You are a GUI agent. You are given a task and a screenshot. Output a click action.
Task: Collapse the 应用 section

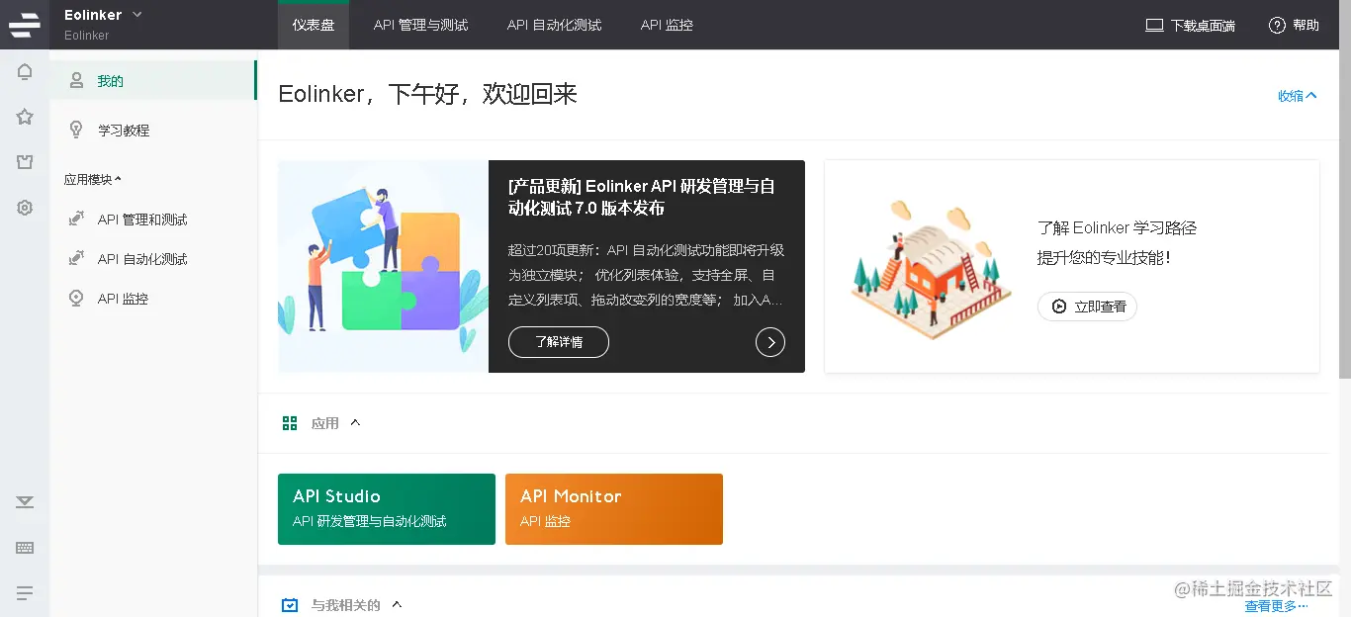pos(355,423)
